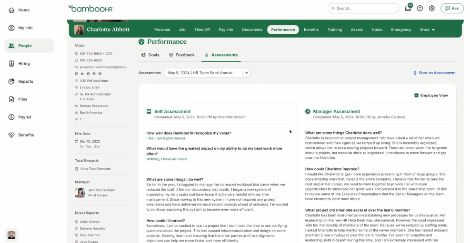Image resolution: width=470 pixels, height=243 pixels.
Task: Open the Files sidebar icon
Action: click(11, 99)
